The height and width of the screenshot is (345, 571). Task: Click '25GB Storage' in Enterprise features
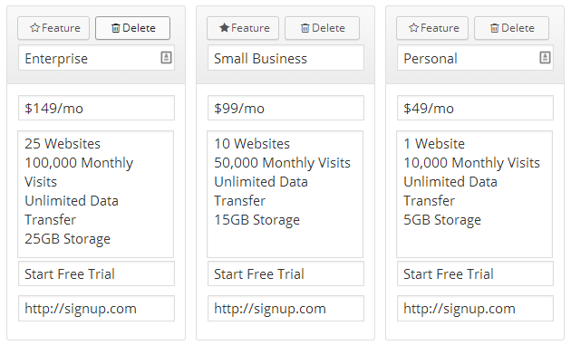point(67,239)
